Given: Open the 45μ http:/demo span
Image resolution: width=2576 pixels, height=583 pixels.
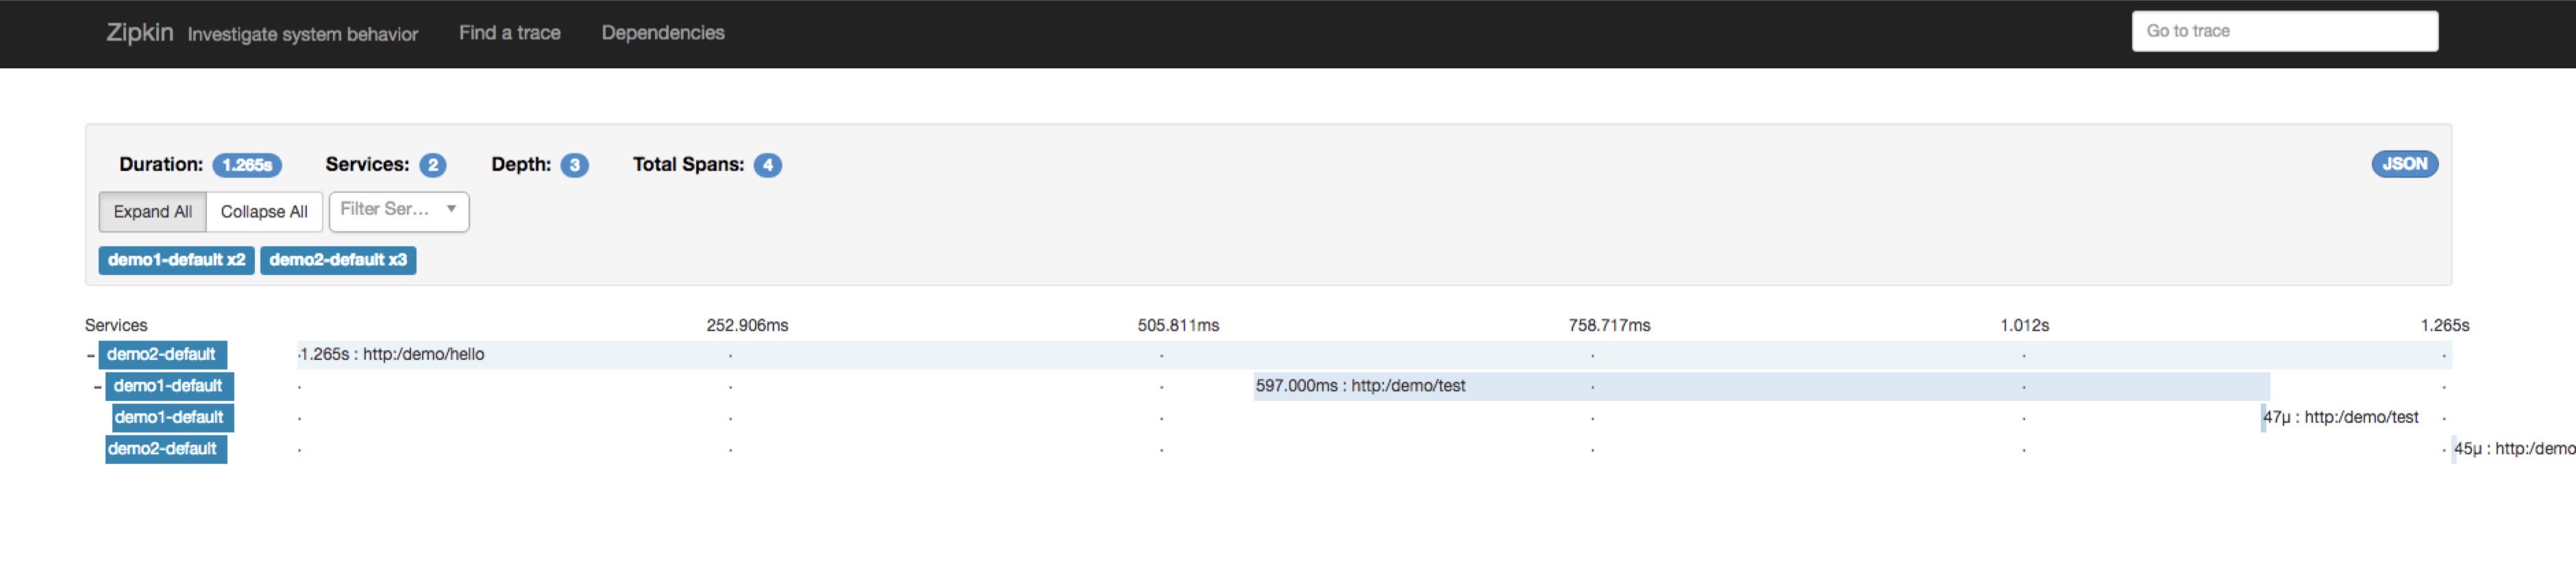Looking at the screenshot, I should pos(2513,450).
